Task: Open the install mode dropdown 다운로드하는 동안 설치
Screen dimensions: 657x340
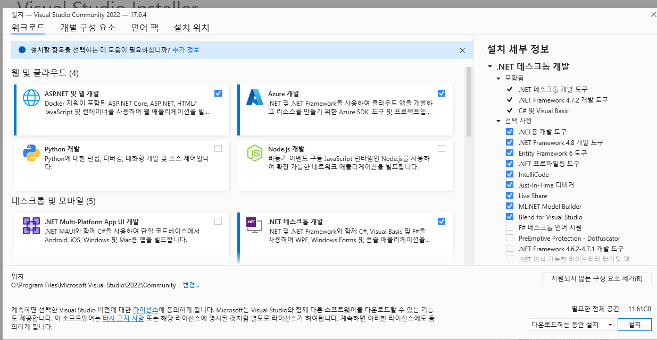Action: [572, 325]
